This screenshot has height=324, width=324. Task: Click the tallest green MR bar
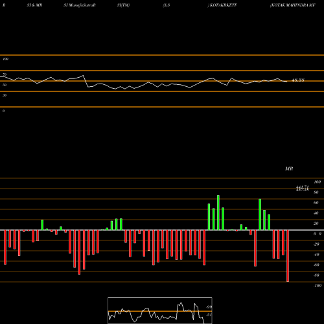tap(218, 213)
